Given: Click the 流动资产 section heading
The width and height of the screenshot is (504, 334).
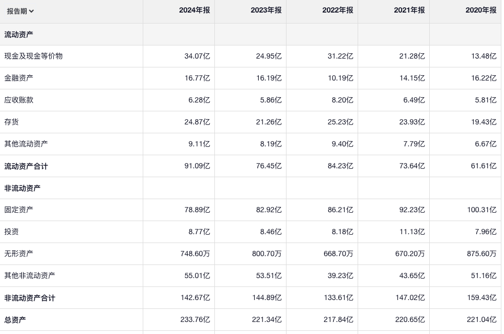Looking at the screenshot, I should click(19, 34).
